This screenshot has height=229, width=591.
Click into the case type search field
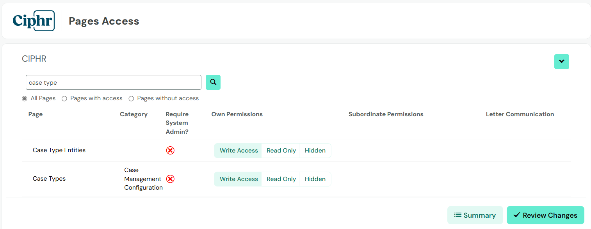114,82
